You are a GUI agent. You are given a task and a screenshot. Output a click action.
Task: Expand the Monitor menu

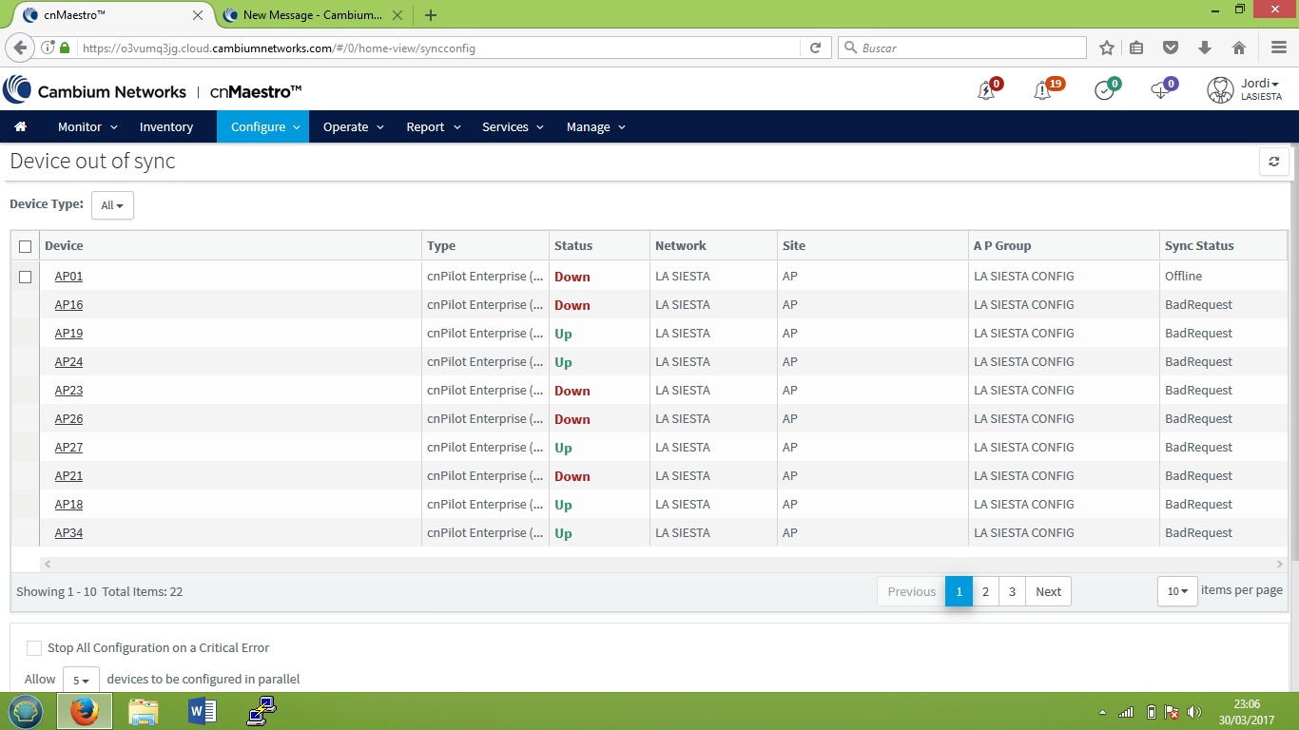coord(87,126)
